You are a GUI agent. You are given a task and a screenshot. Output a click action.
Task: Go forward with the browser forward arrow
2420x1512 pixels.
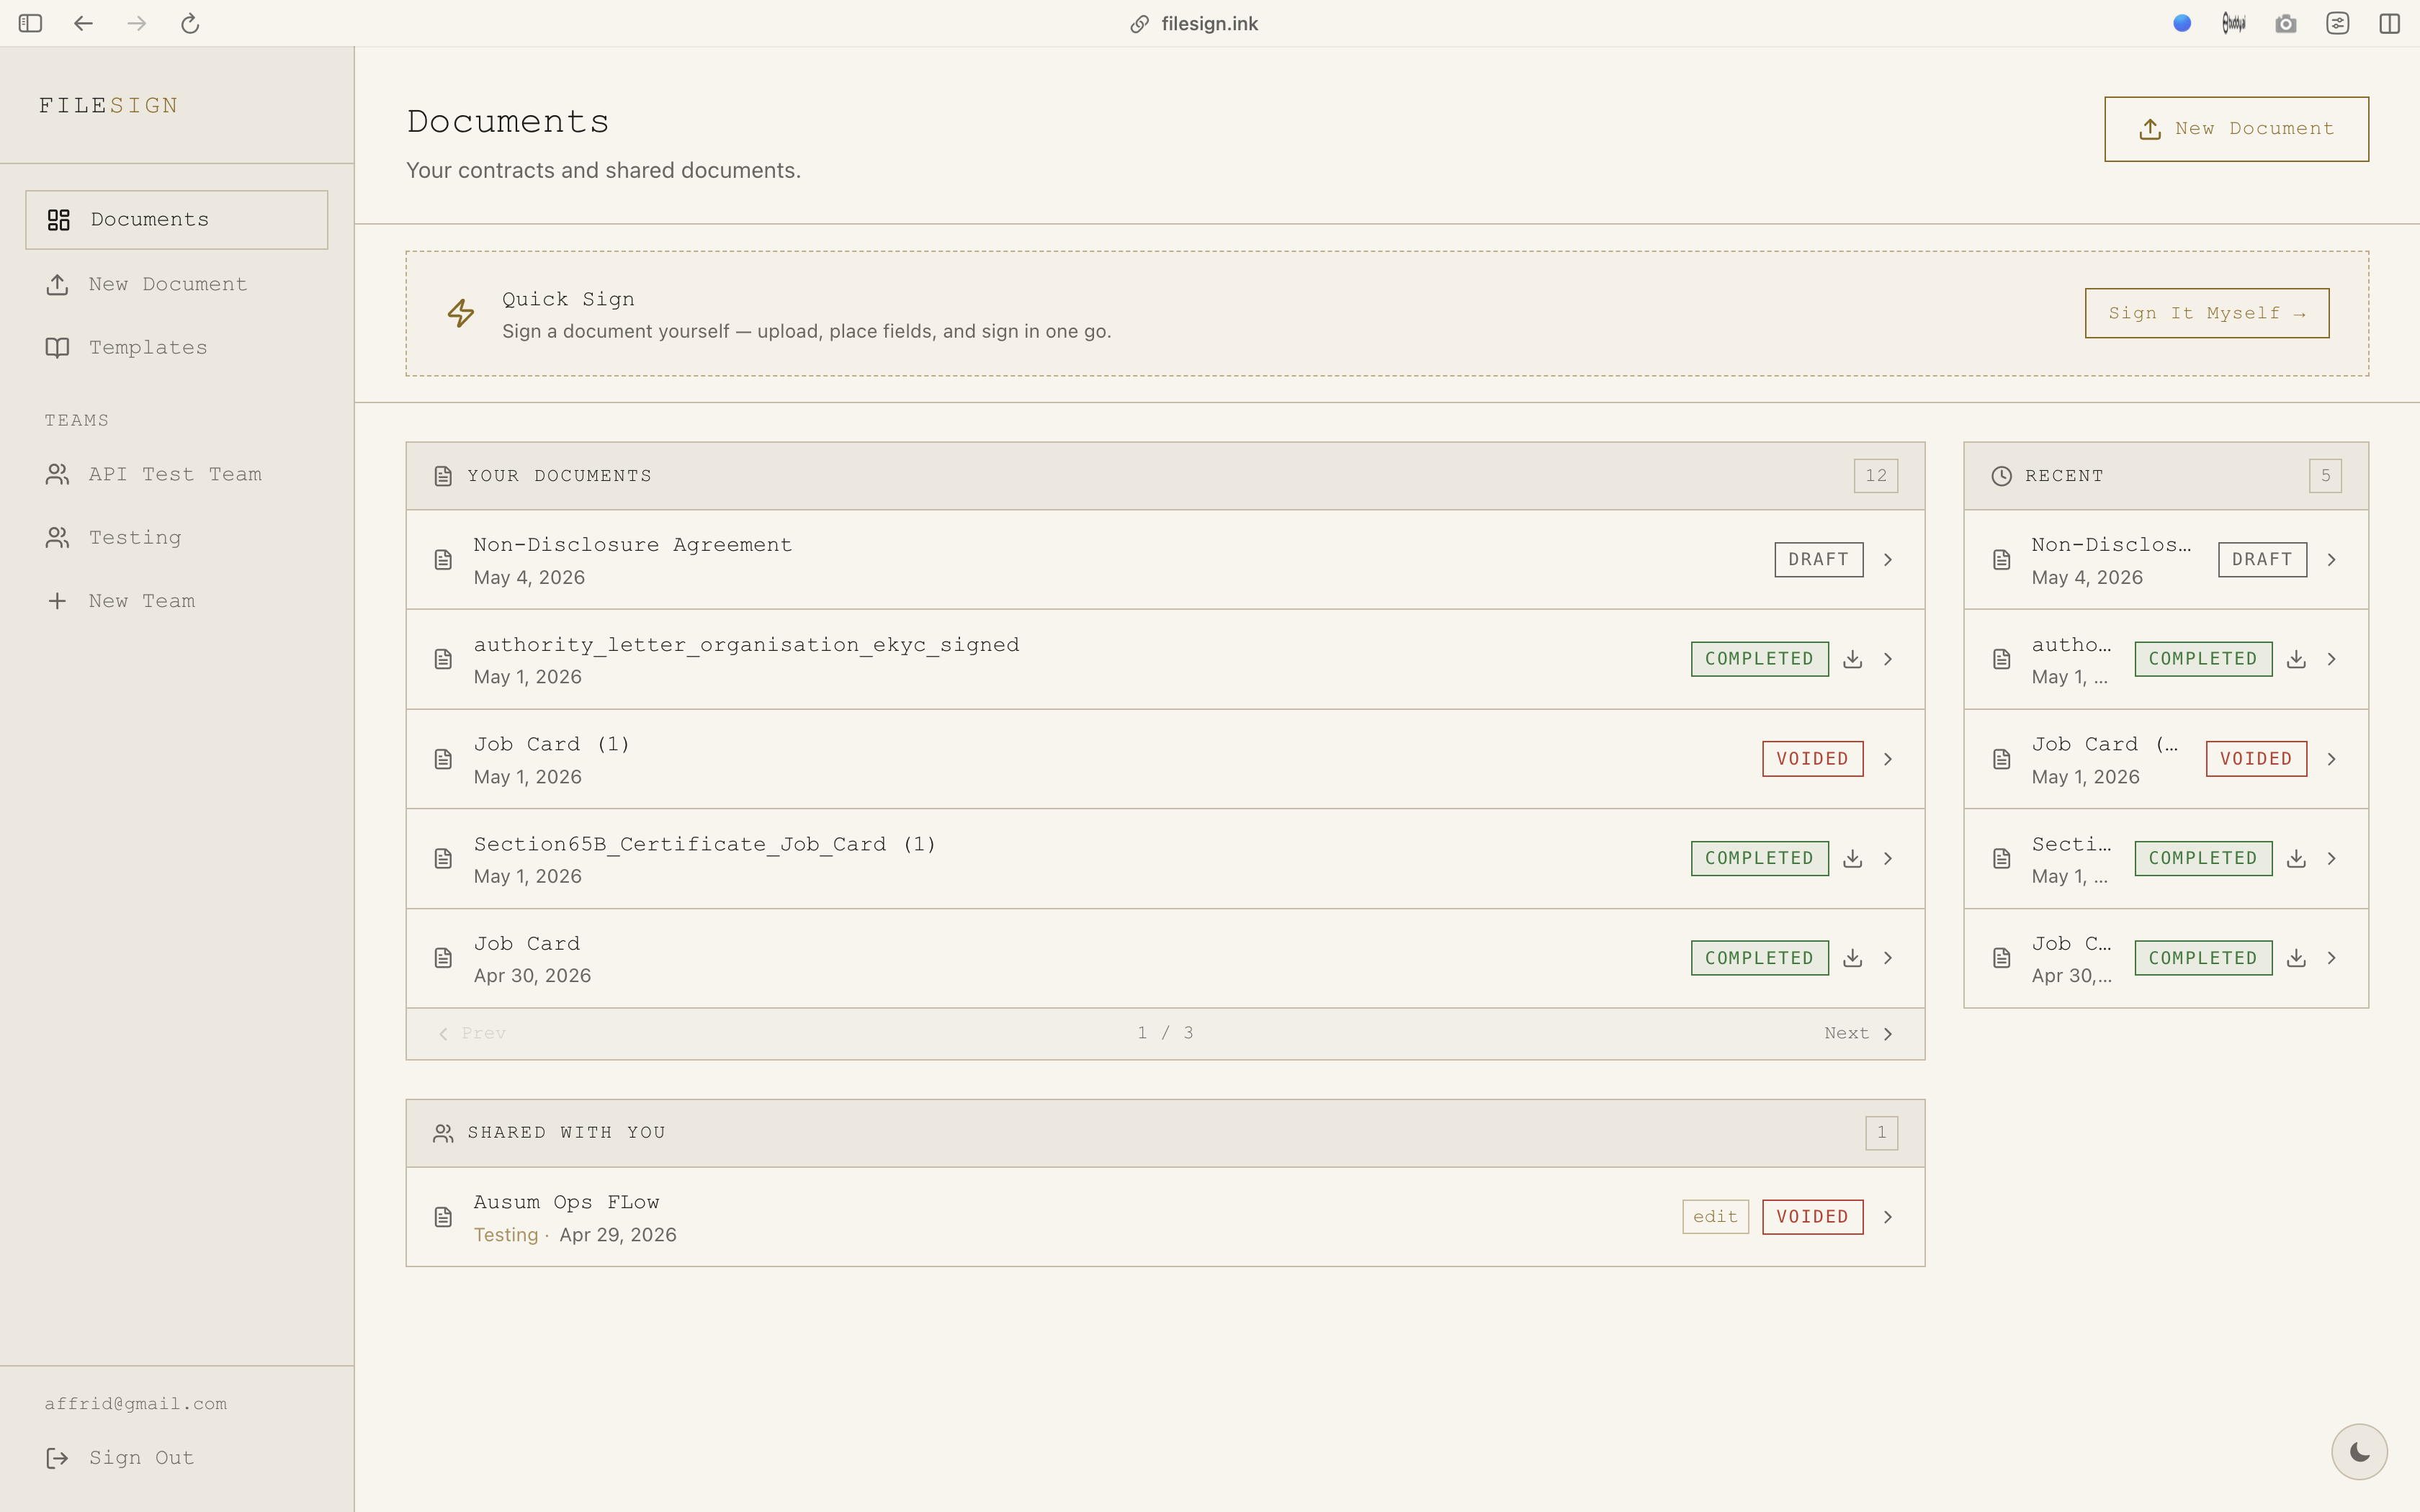[x=137, y=23]
